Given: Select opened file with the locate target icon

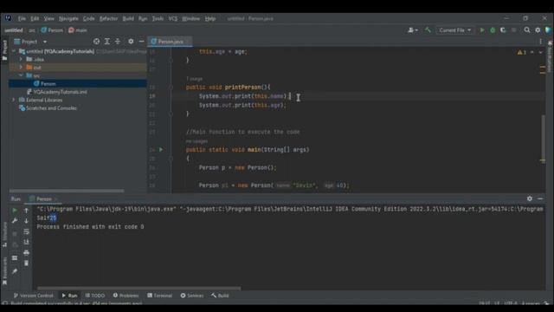Looking at the screenshot, I should click(x=96, y=42).
